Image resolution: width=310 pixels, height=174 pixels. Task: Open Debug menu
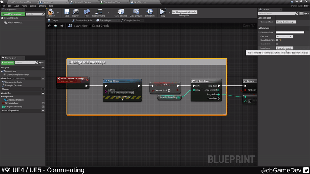pos(33,6)
